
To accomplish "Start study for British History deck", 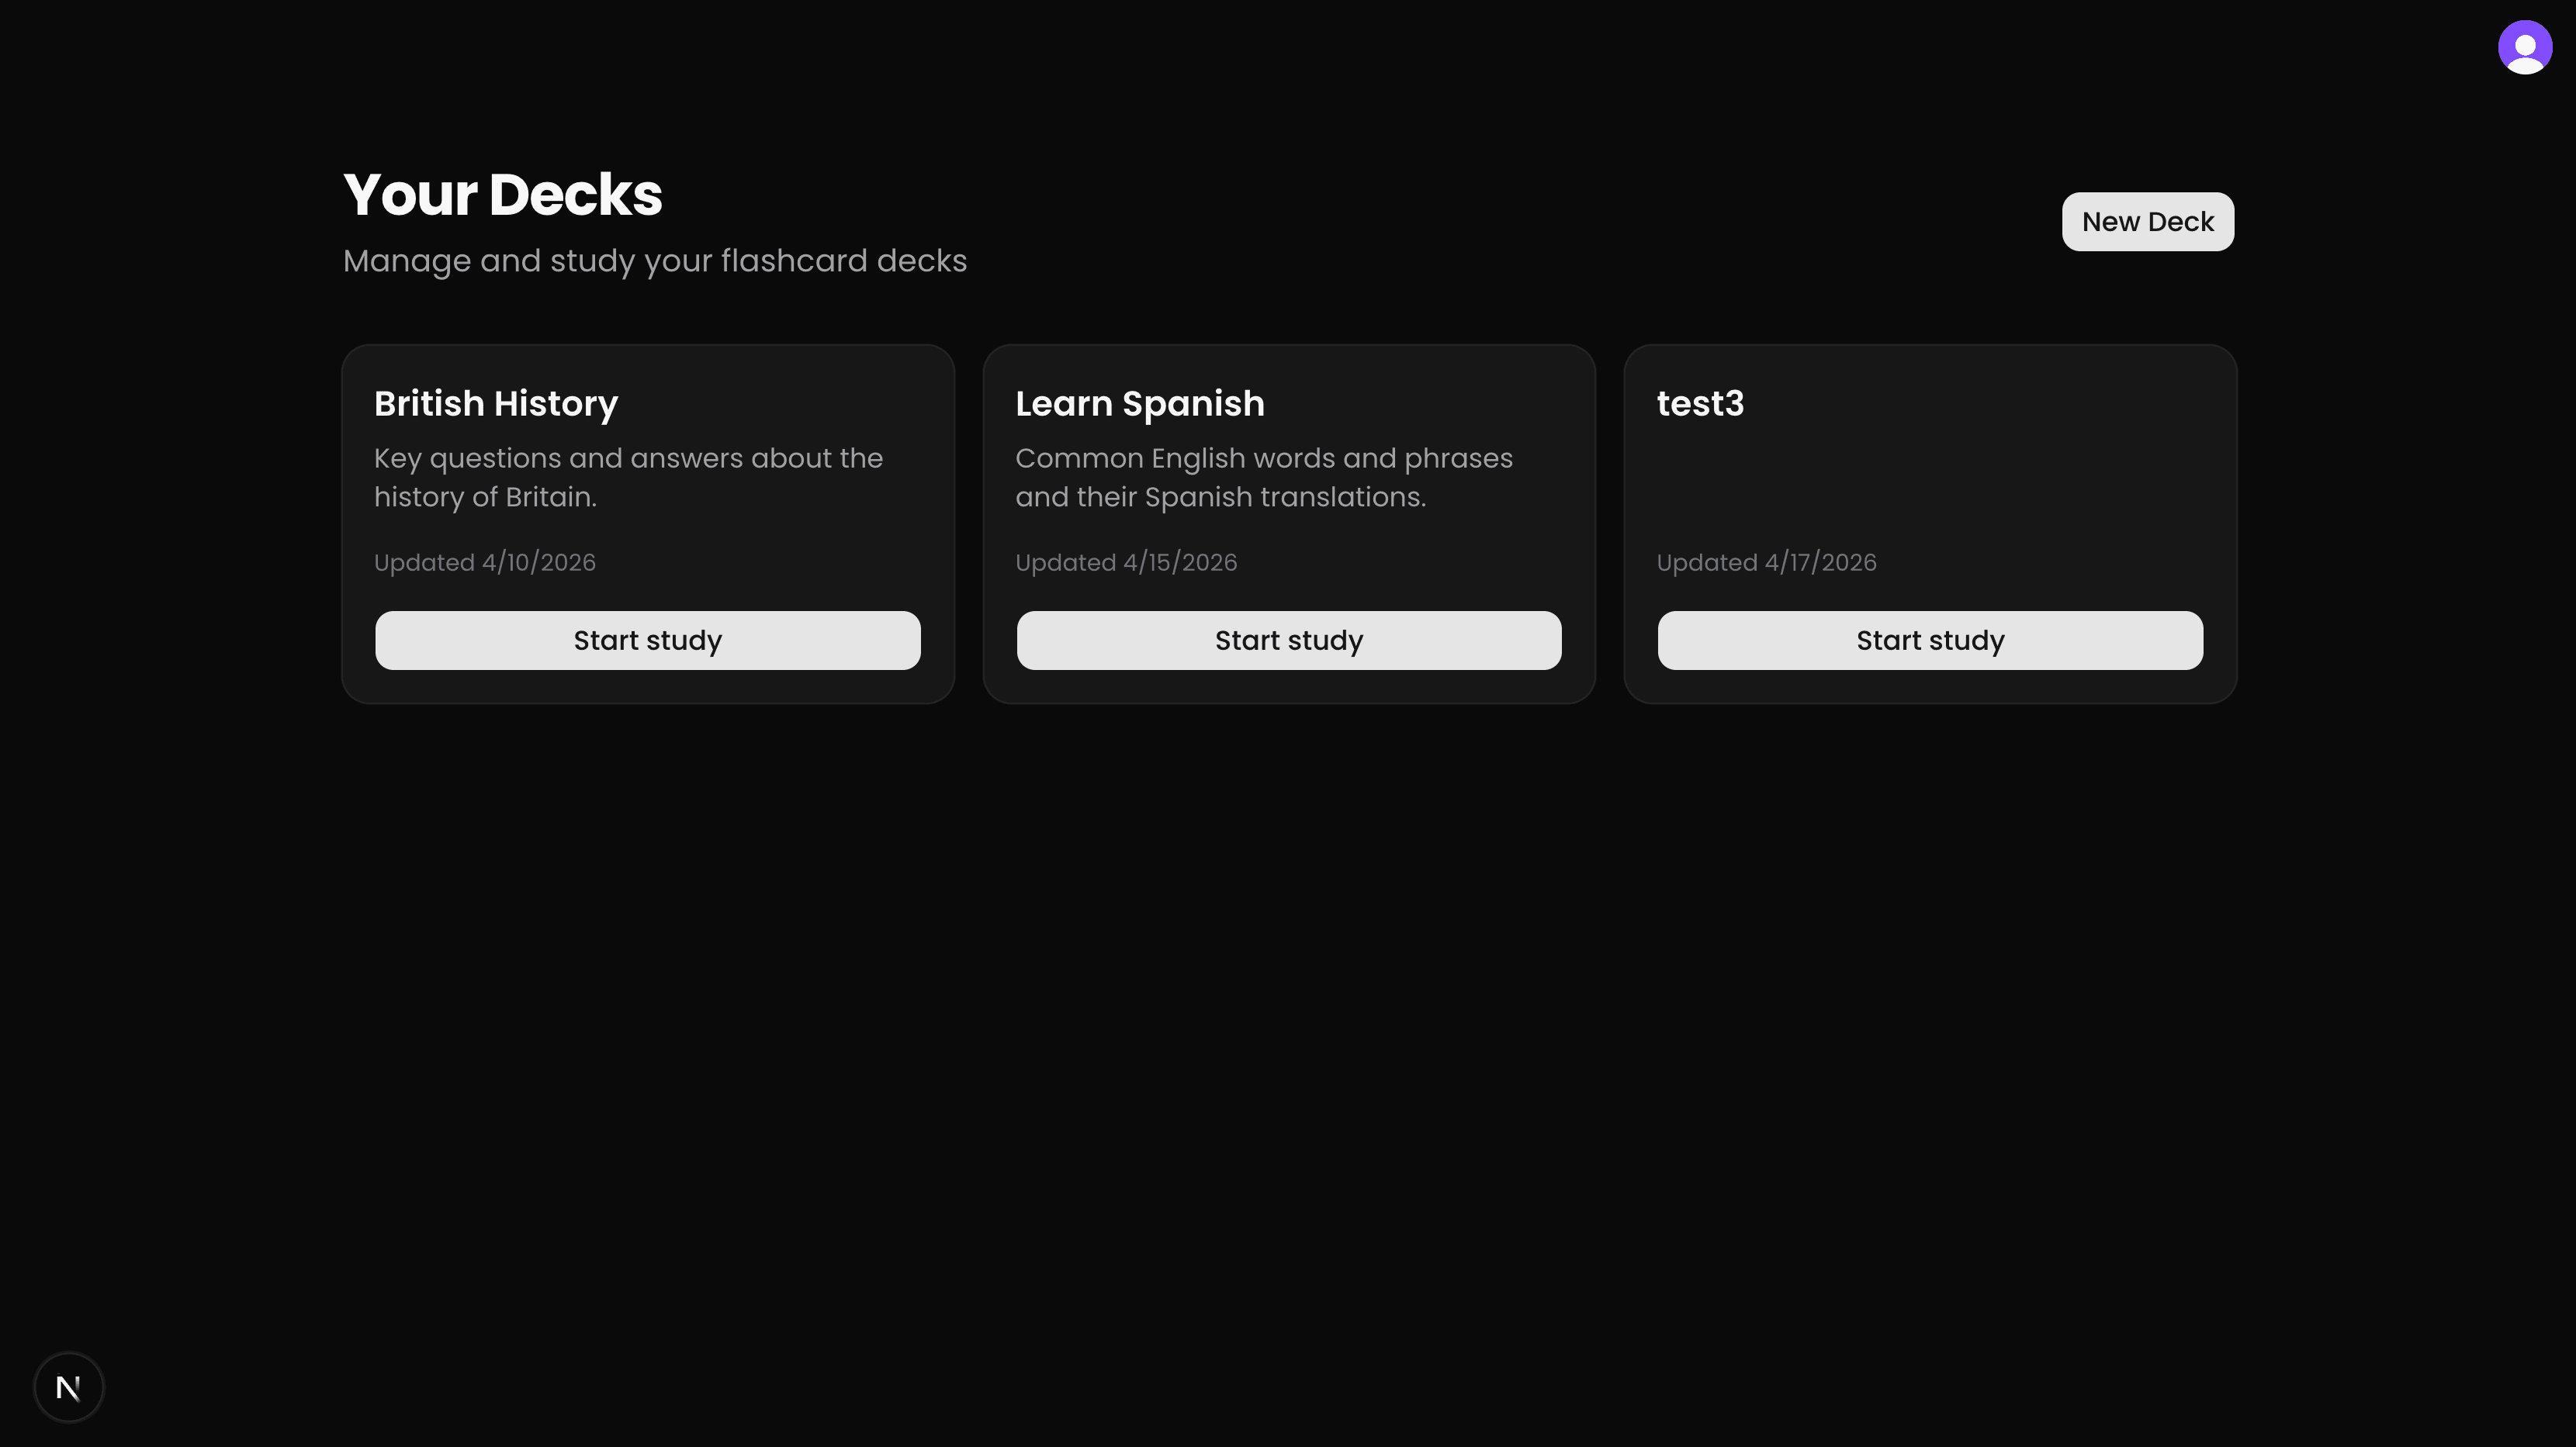I will tap(647, 640).
